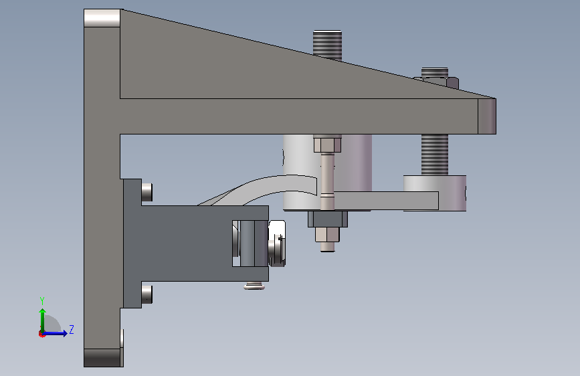Select the upper bolt head on the clevis flange

pyautogui.click(x=147, y=193)
